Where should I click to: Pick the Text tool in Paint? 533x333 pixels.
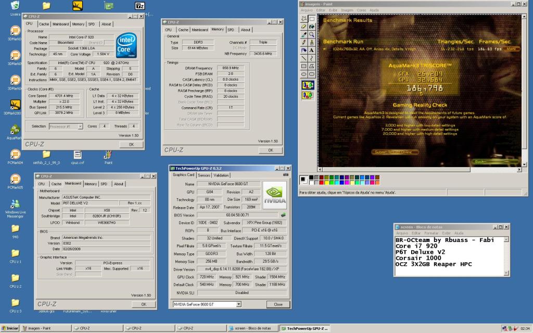click(312, 50)
